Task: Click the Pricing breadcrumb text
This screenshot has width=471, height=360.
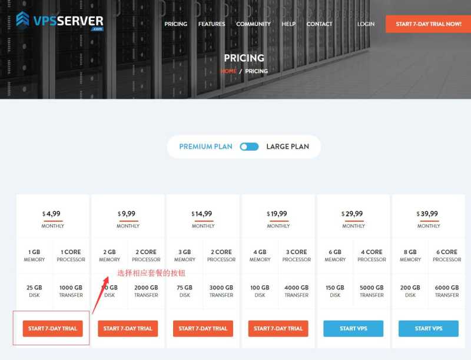Action: (x=256, y=71)
